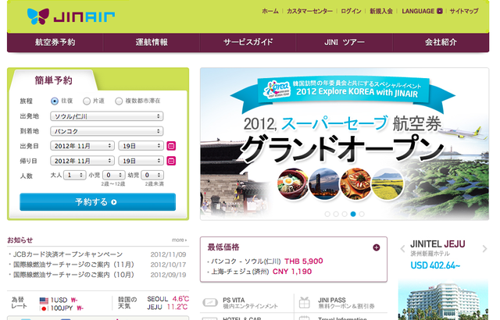The width and height of the screenshot is (500, 320).
Task: Open 国際線燃油サーチャージのご案内(10月) notice
Action: tap(73, 275)
